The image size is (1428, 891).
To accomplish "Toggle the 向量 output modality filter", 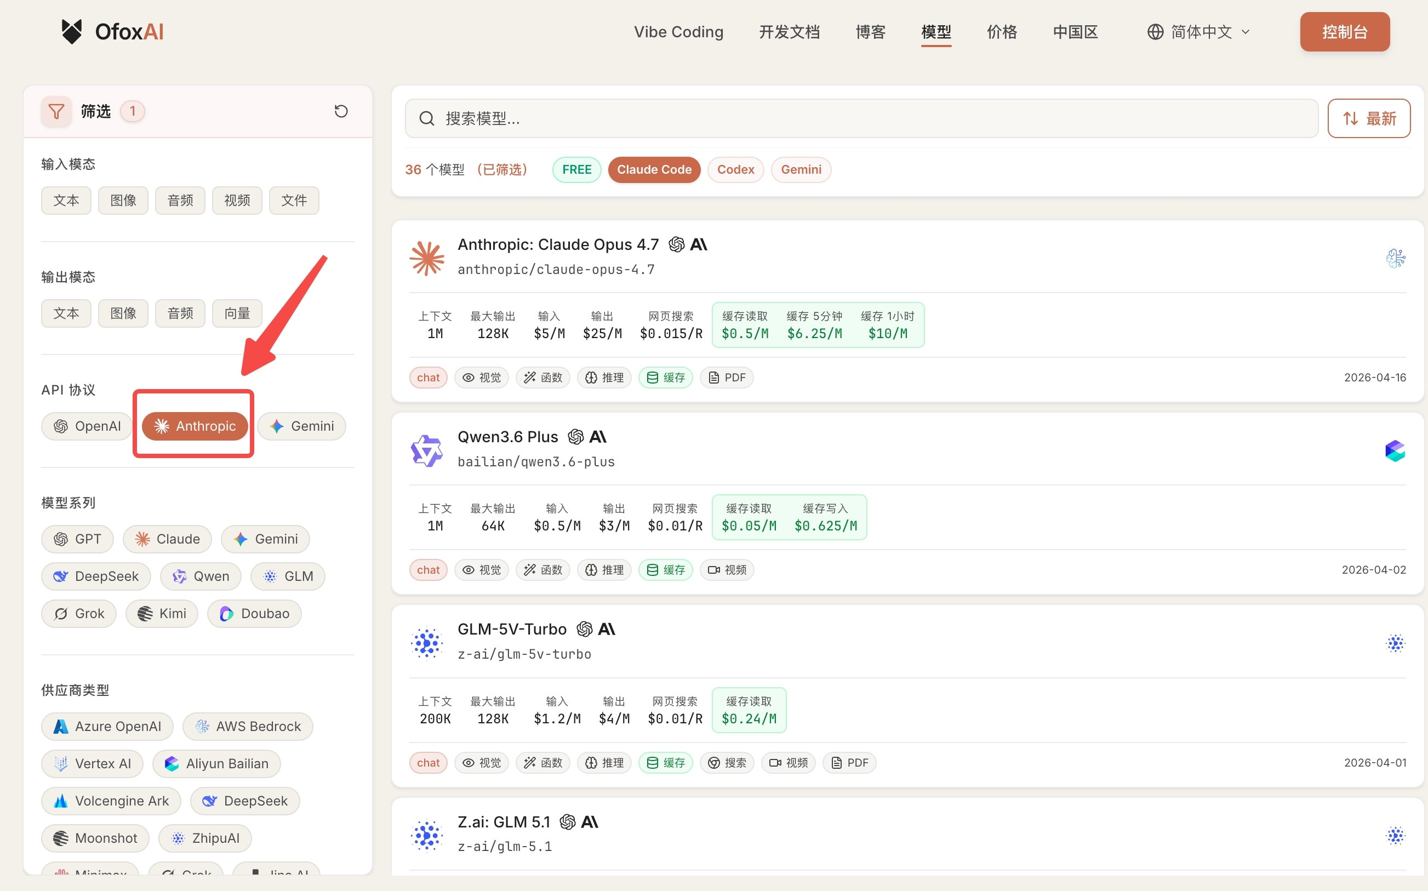I will pos(237,313).
